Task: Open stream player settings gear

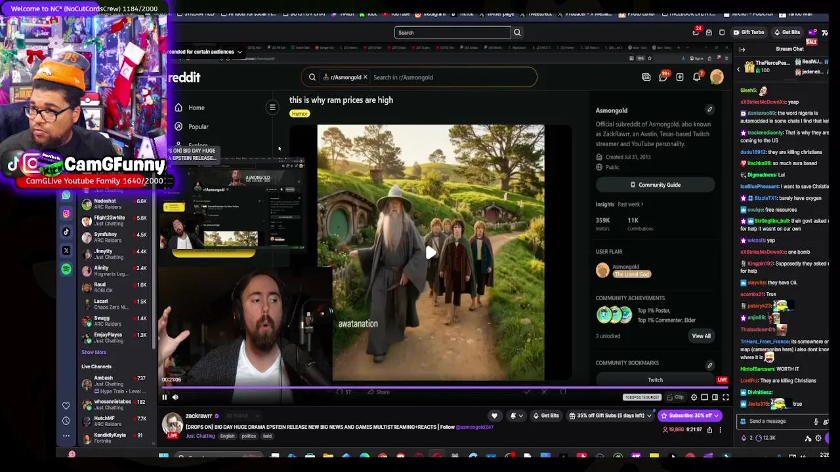Action: (x=694, y=397)
